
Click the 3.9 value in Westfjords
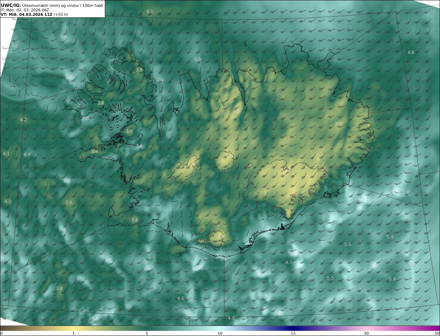pyautogui.click(x=139, y=70)
